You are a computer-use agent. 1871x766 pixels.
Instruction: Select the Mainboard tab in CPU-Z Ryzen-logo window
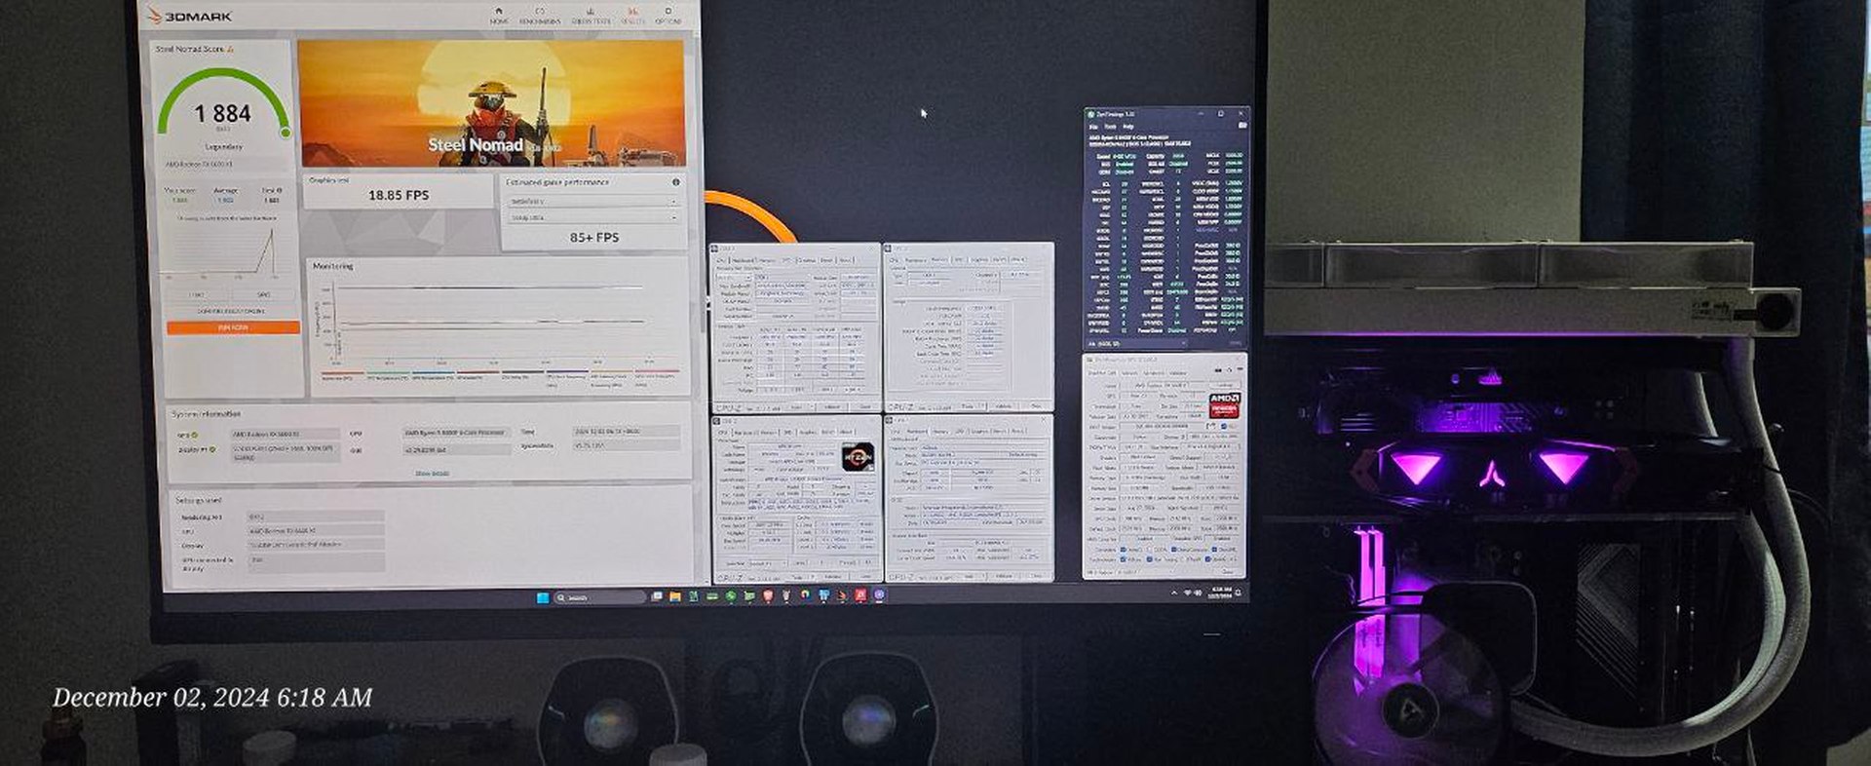pyautogui.click(x=744, y=433)
